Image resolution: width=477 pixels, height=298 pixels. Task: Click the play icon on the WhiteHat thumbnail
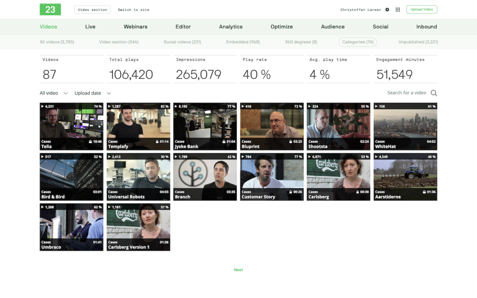[x=376, y=106]
